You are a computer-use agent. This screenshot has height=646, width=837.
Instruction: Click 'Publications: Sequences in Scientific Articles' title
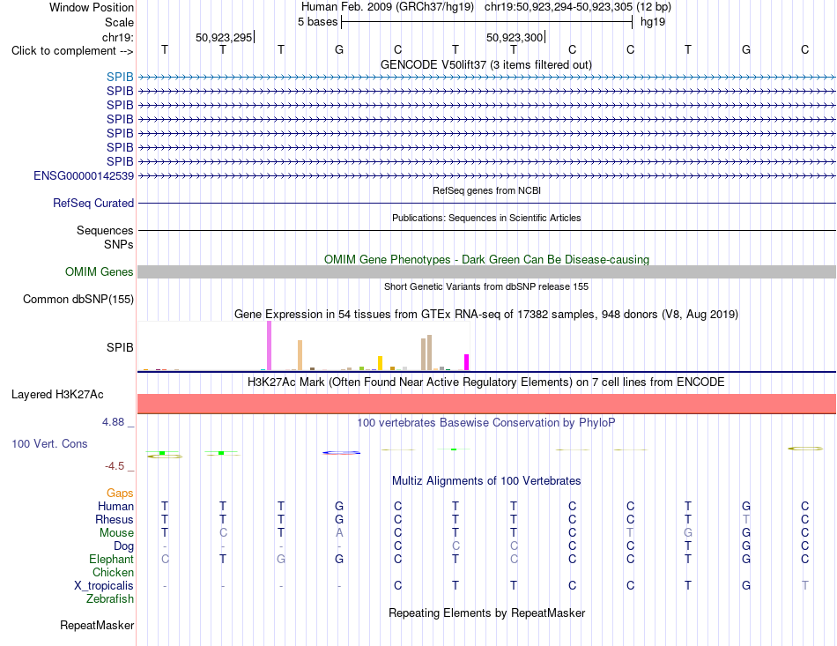click(486, 218)
